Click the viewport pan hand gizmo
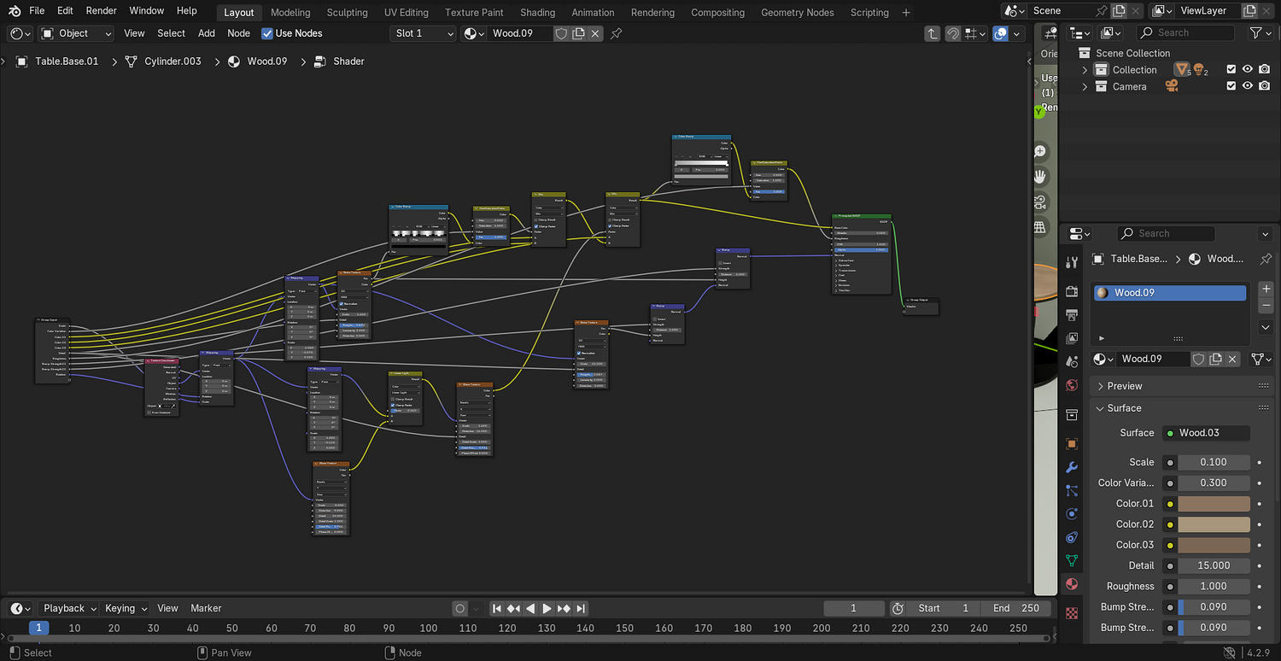The image size is (1281, 661). tap(1039, 177)
